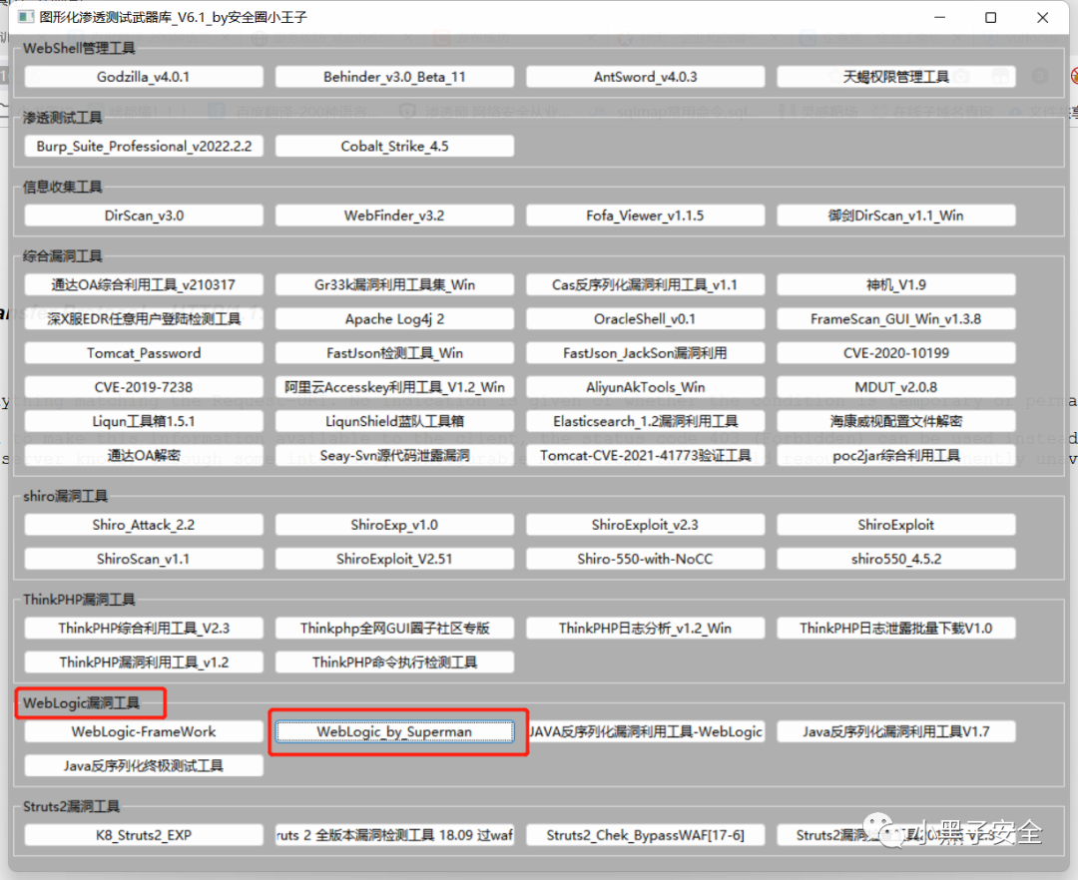Image resolution: width=1078 pixels, height=880 pixels.
Task: Open Cobalt_Strike_4.5
Action: [x=394, y=147]
